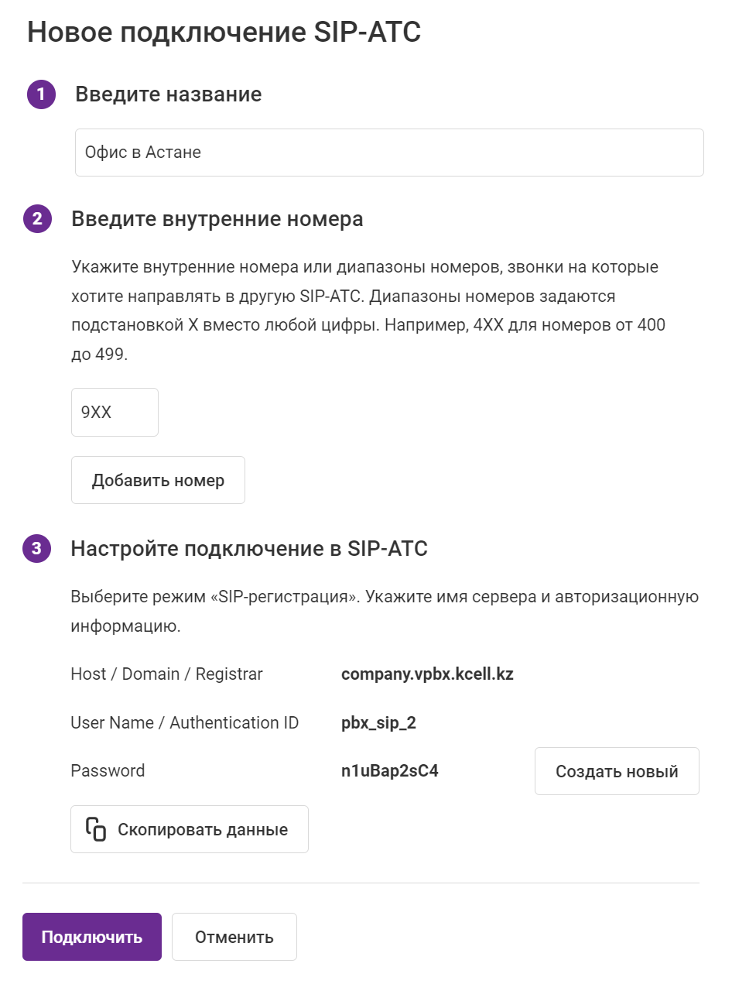Click the step 3 number badge

[37, 549]
